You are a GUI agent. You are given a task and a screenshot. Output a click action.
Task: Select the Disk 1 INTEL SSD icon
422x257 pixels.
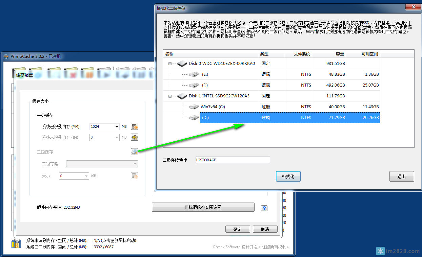[182, 96]
